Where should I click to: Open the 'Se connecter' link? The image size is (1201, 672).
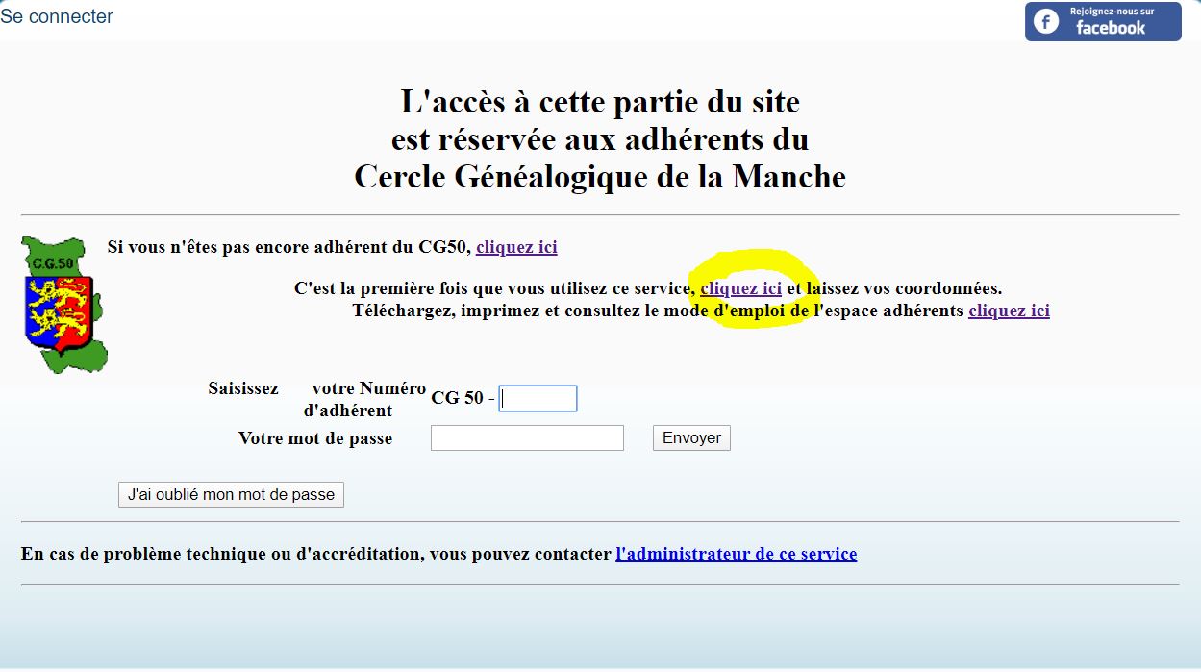coord(57,16)
